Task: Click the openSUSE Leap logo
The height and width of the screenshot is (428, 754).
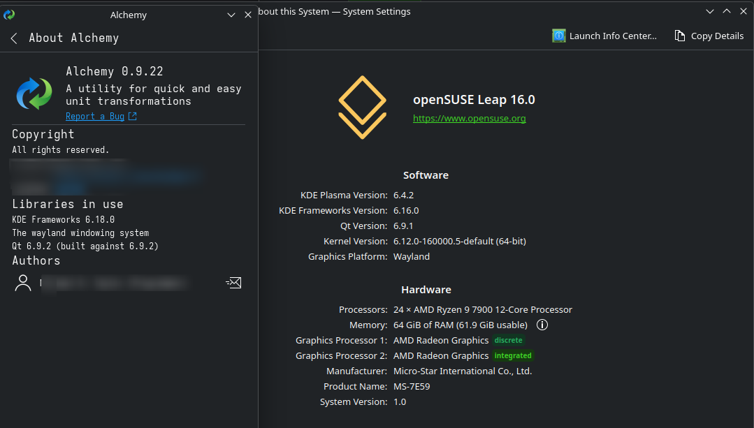Action: [x=362, y=107]
